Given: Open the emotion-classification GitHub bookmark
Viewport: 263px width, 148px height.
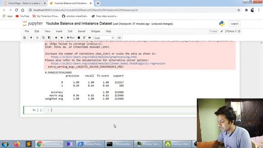Looking at the screenshot, I should pos(75,16).
